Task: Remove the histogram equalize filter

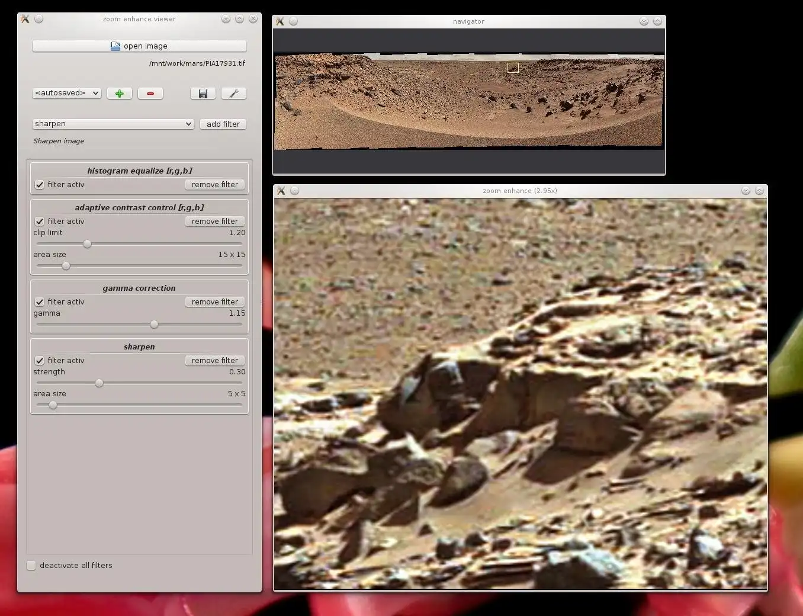Action: pos(215,185)
